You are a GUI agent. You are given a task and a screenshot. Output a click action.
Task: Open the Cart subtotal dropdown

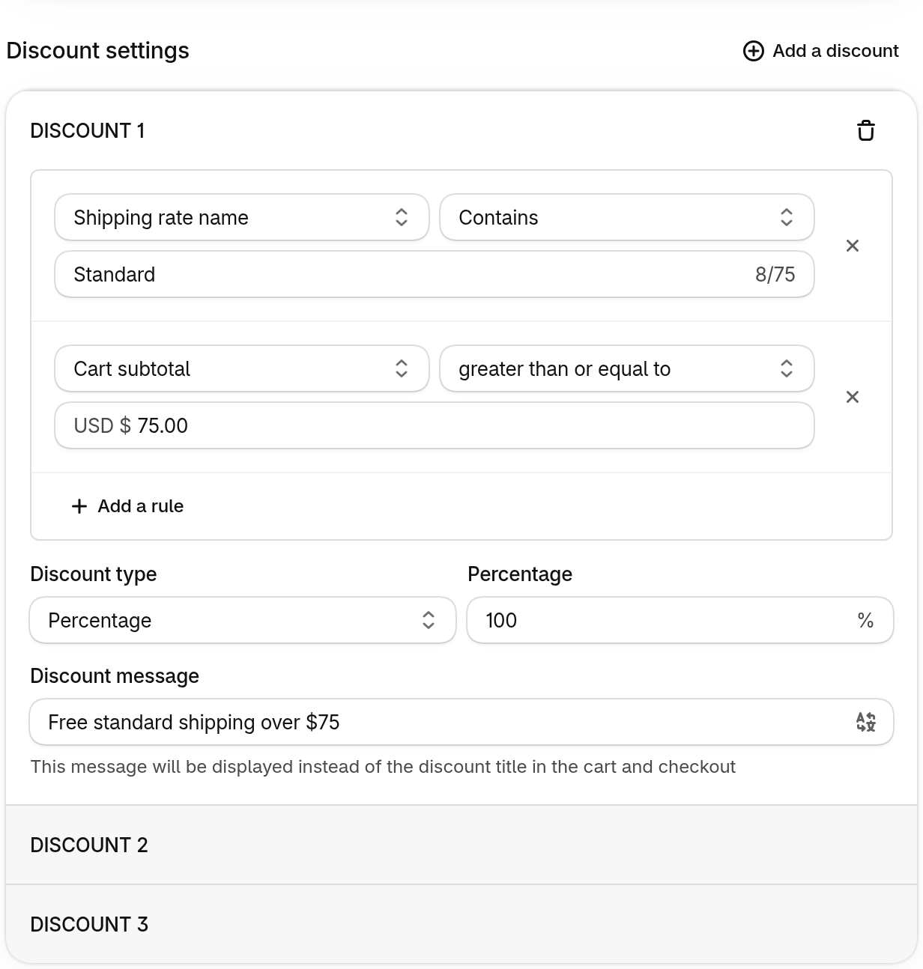242,368
